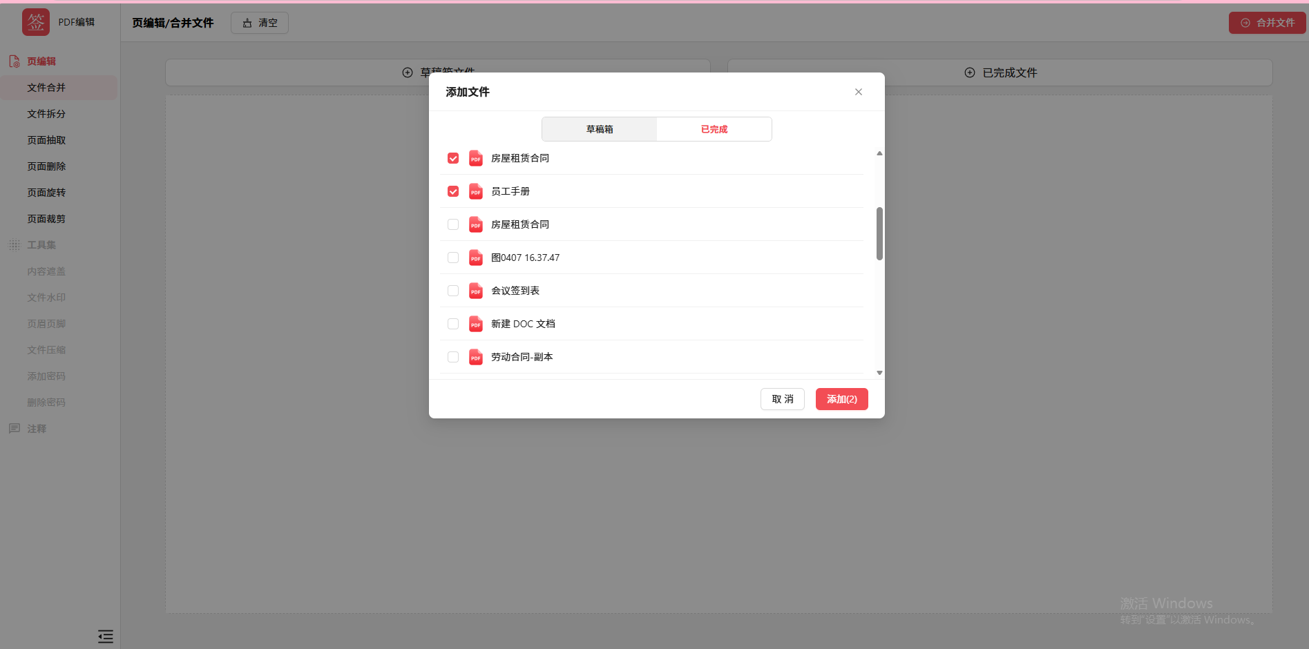This screenshot has width=1309, height=649.
Task: Click the 添加(2) button
Action: pyautogui.click(x=842, y=399)
